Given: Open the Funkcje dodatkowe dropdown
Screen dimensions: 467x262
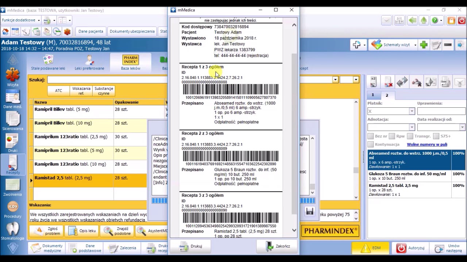Looking at the screenshot, I should click(20, 20).
